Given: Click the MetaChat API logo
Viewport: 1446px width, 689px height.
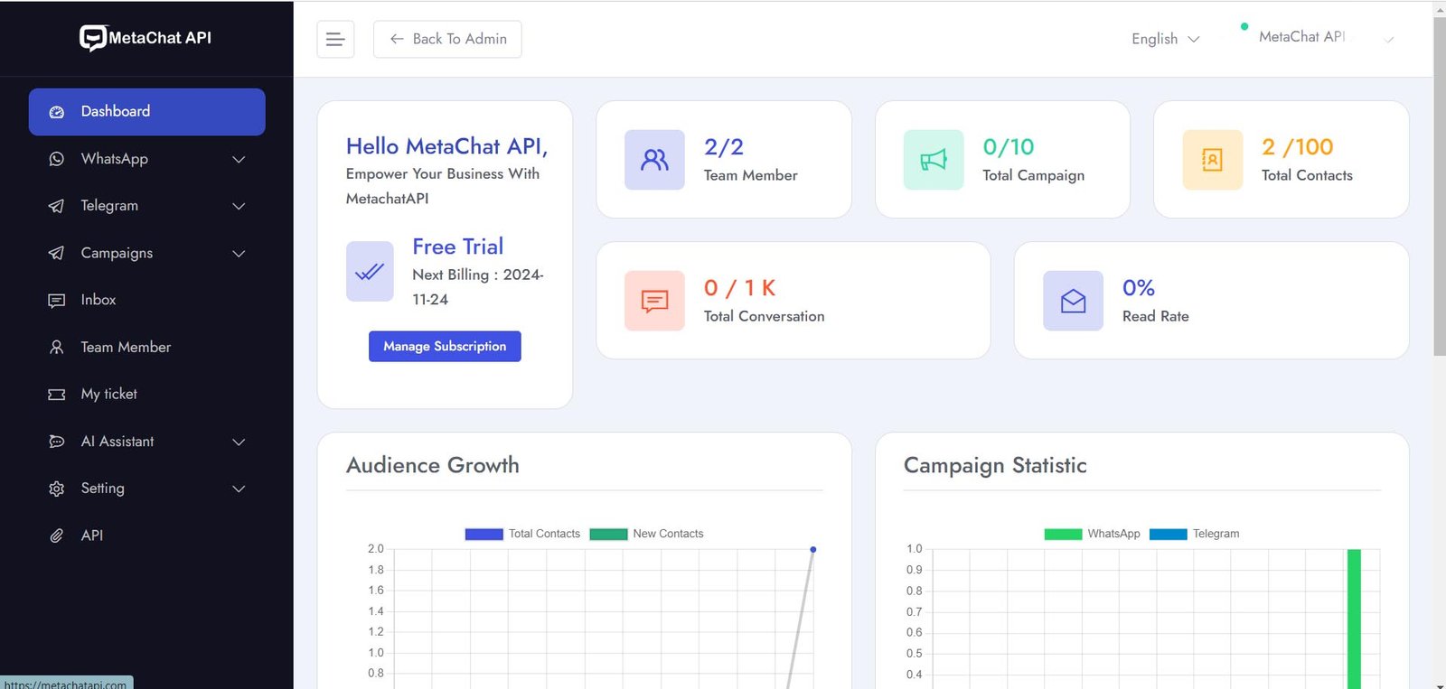Looking at the screenshot, I should coord(146,38).
